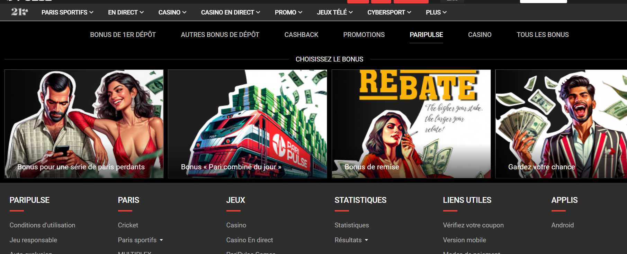This screenshot has width=627, height=254.
Task: Open the En Direct dropdown
Action: (126, 12)
